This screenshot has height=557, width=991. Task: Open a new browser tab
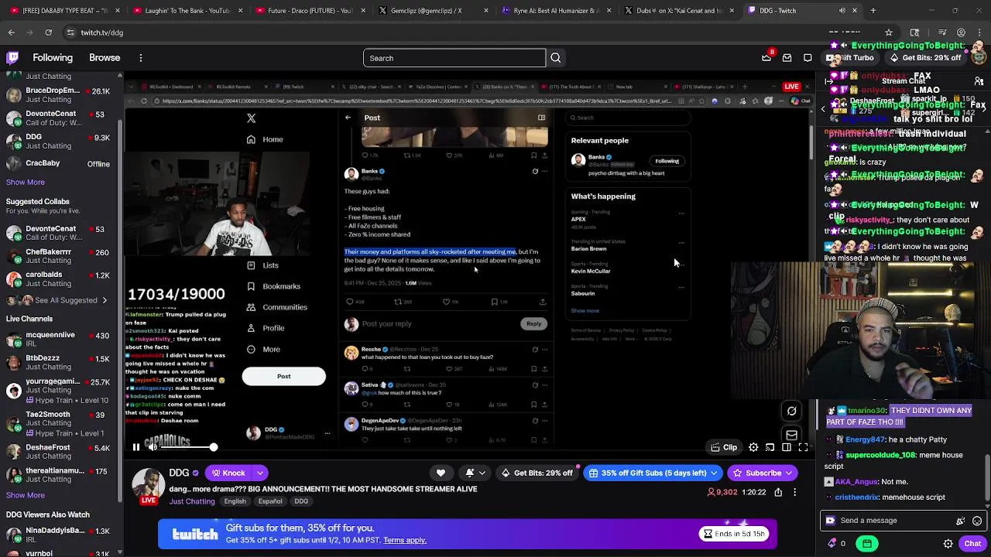pyautogui.click(x=873, y=11)
